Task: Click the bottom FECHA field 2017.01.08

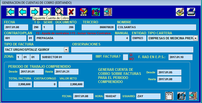Action: (83, 96)
